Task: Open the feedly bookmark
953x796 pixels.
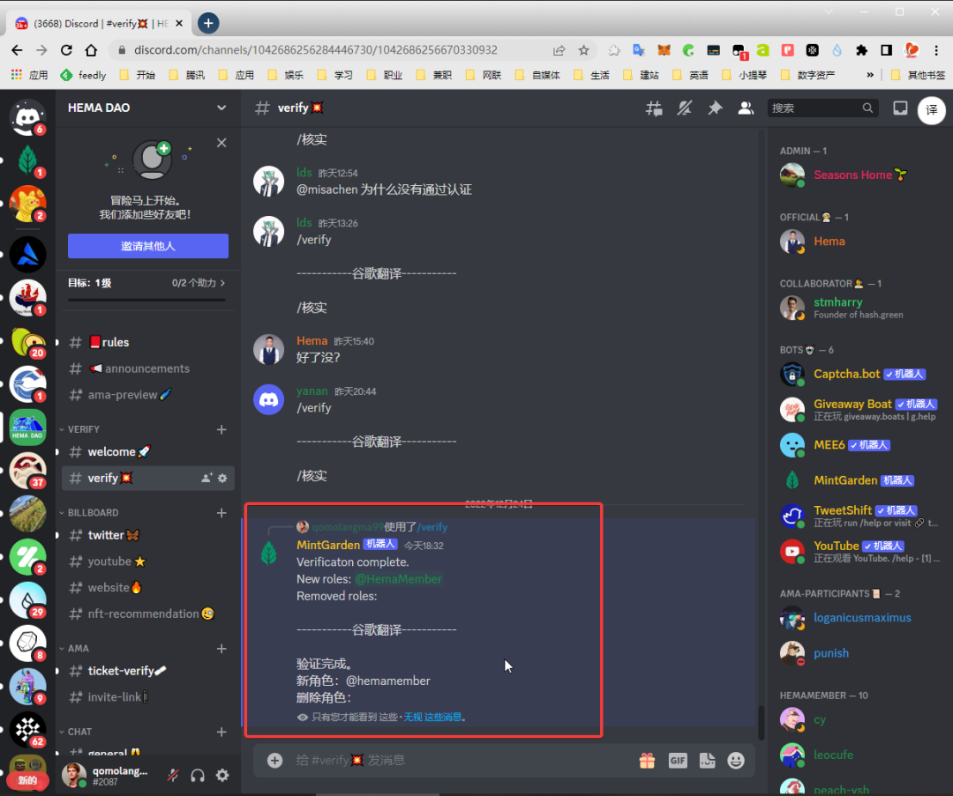Action: 84,75
